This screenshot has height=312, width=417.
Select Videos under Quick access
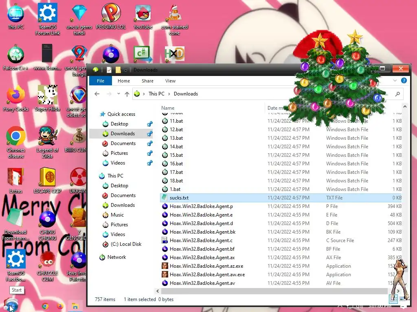click(x=118, y=163)
